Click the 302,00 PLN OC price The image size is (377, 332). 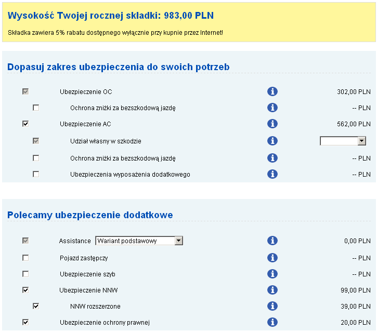(354, 92)
